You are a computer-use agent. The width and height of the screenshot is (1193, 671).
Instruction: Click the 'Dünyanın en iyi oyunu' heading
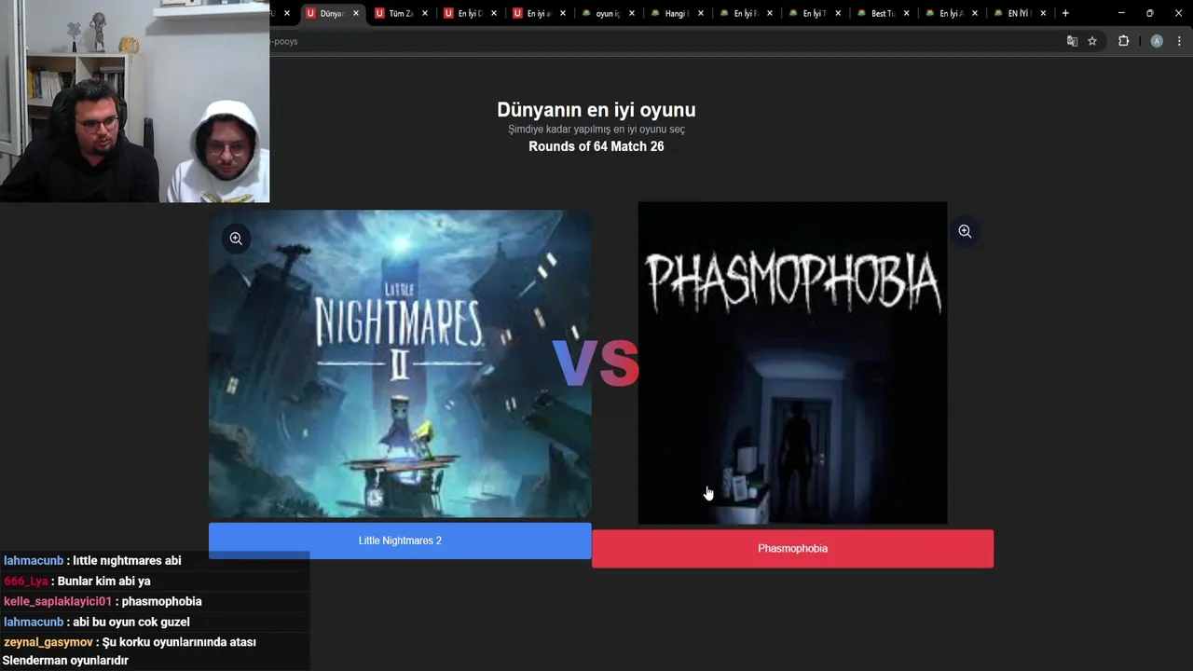[x=596, y=109]
